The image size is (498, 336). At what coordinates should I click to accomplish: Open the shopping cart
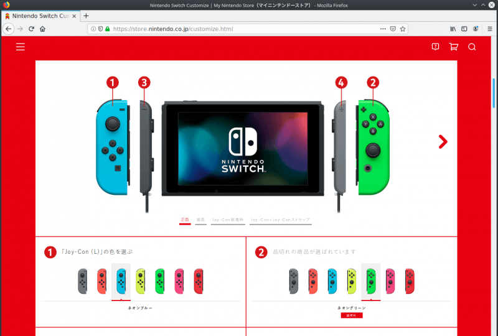(454, 47)
